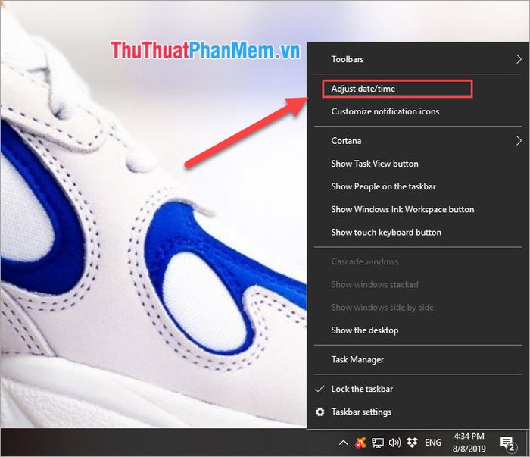The width and height of the screenshot is (530, 457).
Task: Open the network status tray icon
Action: [x=377, y=443]
